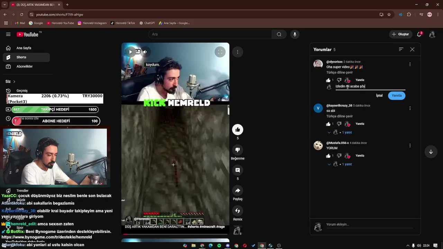443x249 pixels.
Task: Open the Chrome tab search dropdown
Action: (x=4, y=5)
